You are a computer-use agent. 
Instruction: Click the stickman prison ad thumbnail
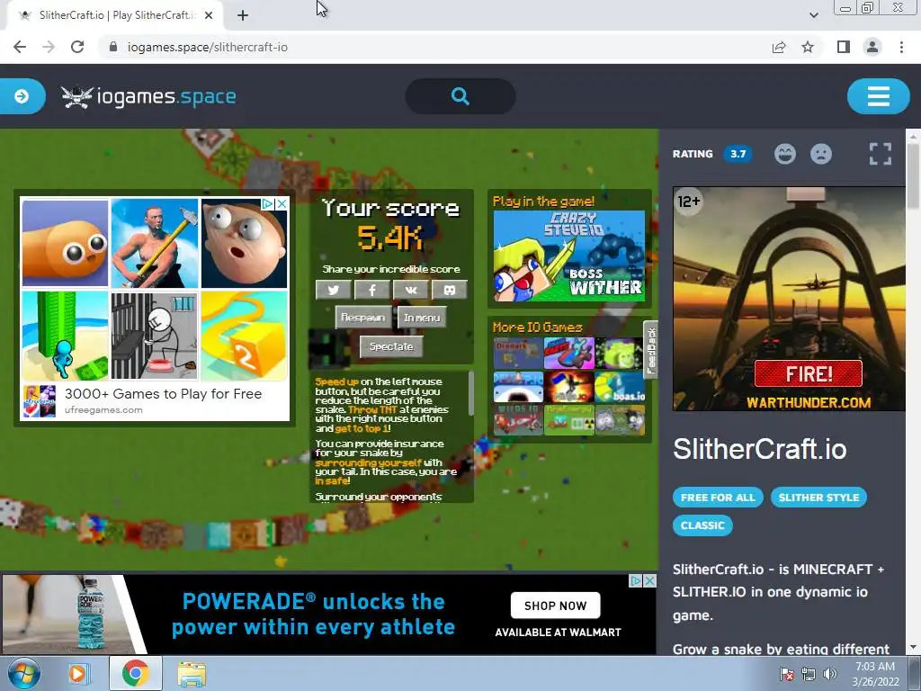(x=155, y=337)
